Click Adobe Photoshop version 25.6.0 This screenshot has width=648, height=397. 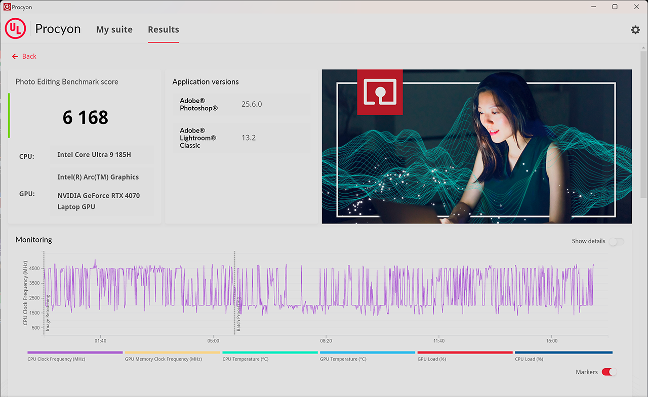pyautogui.click(x=252, y=104)
